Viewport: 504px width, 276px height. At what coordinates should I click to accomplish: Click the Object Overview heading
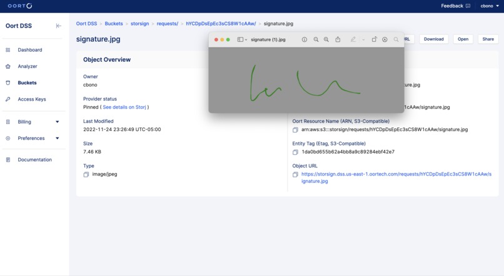107,60
